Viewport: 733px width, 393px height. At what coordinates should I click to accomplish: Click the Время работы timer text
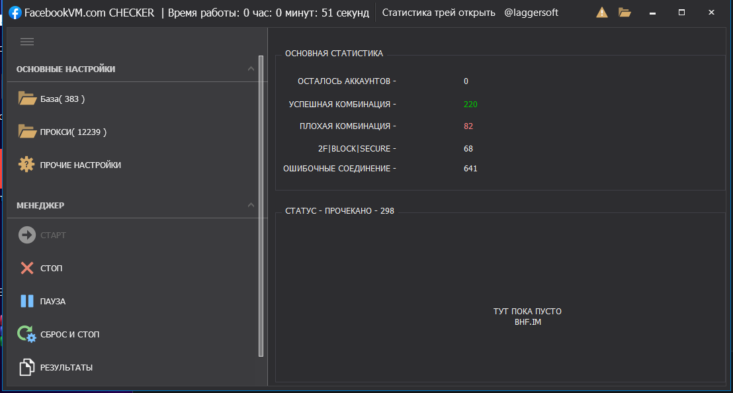pos(269,13)
